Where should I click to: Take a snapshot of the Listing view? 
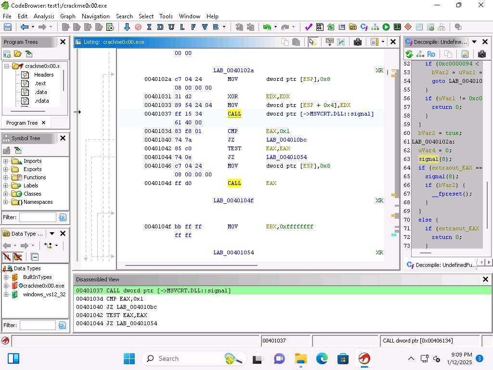click(357, 42)
